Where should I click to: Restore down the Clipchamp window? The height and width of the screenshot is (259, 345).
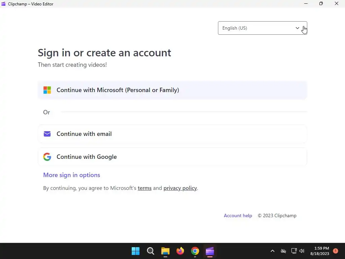(321, 4)
